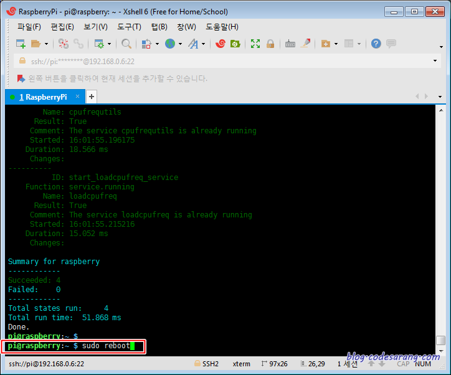Click SSH2 status bar entry
This screenshot has height=375, width=451.
pos(207,364)
